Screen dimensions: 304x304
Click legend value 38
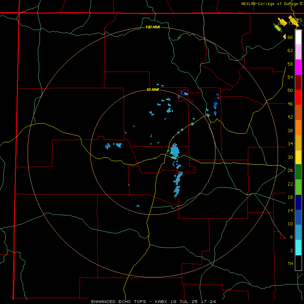290,130
